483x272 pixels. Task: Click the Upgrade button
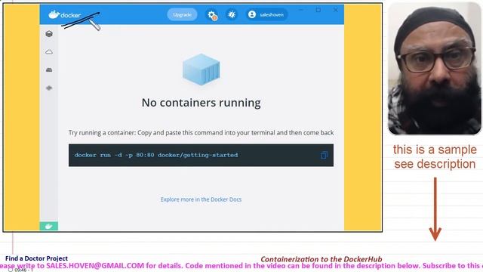[x=182, y=14]
